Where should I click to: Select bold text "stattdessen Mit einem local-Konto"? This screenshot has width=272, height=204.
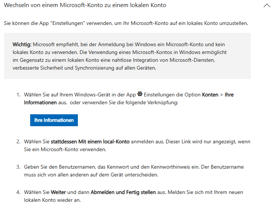[x=90, y=142]
